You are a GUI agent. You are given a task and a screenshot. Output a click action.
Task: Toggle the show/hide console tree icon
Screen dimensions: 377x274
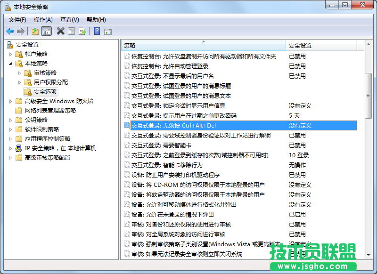coord(46,31)
